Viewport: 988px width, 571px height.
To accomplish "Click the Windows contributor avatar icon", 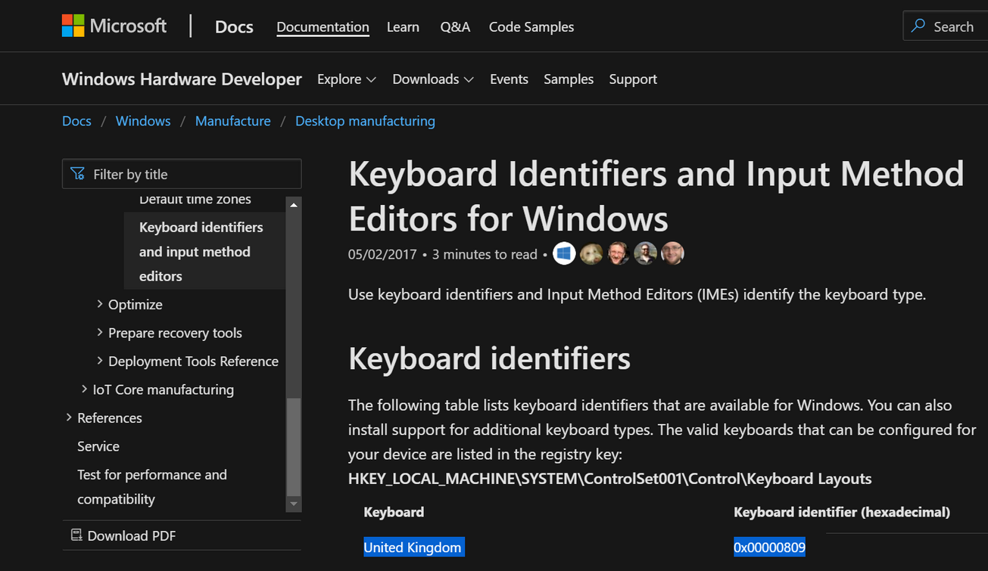I will [564, 254].
